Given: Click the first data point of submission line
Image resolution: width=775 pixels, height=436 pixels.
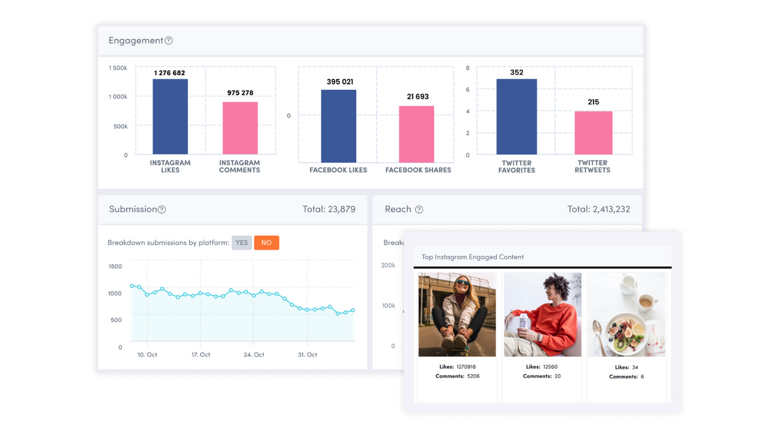Looking at the screenshot, I should [132, 286].
